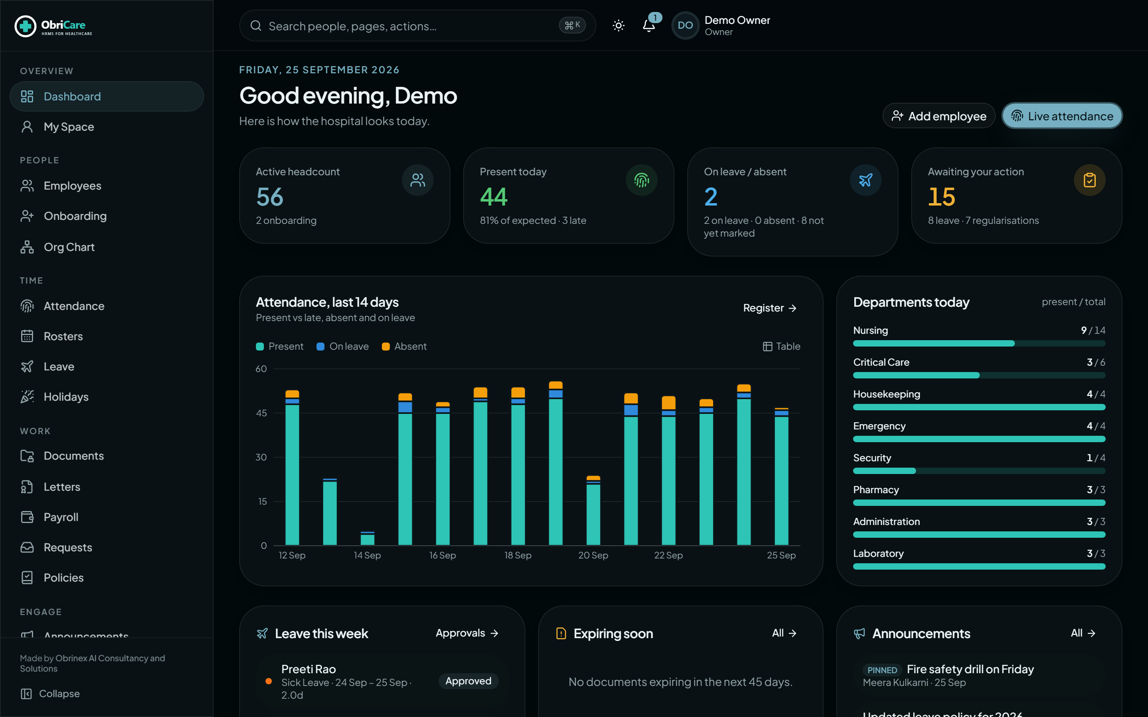Open the leave Approvals link

click(467, 633)
